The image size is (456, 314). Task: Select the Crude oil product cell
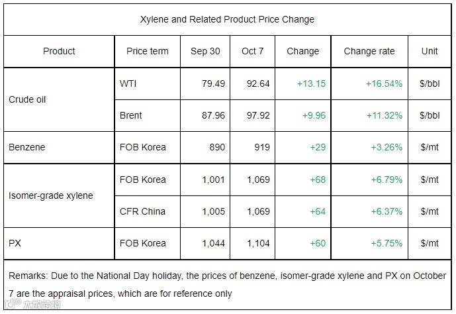[x=27, y=99]
